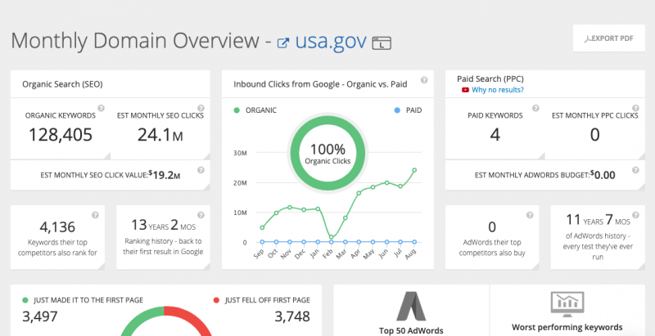Click the external link icon before usa.gov
Image resolution: width=655 pixels, height=336 pixels.
pos(283,43)
